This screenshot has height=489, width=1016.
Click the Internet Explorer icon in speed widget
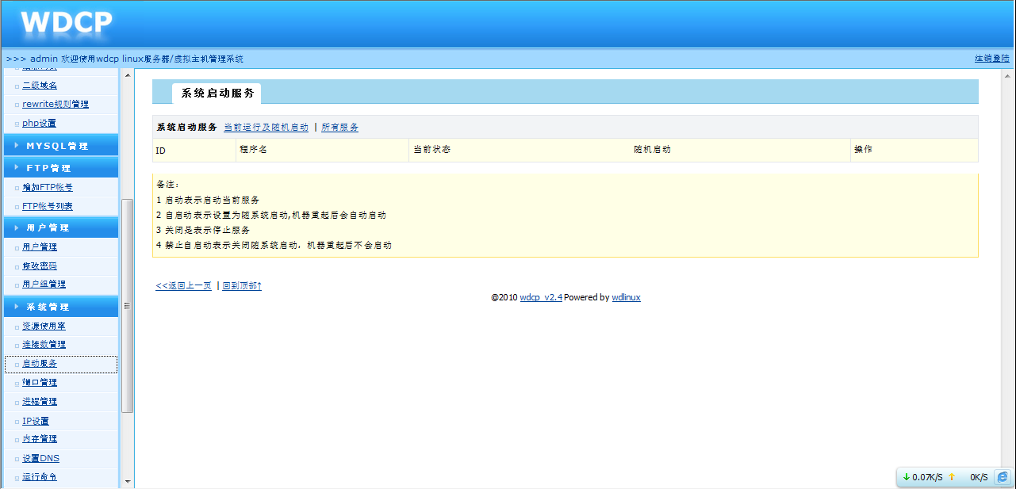[1003, 477]
